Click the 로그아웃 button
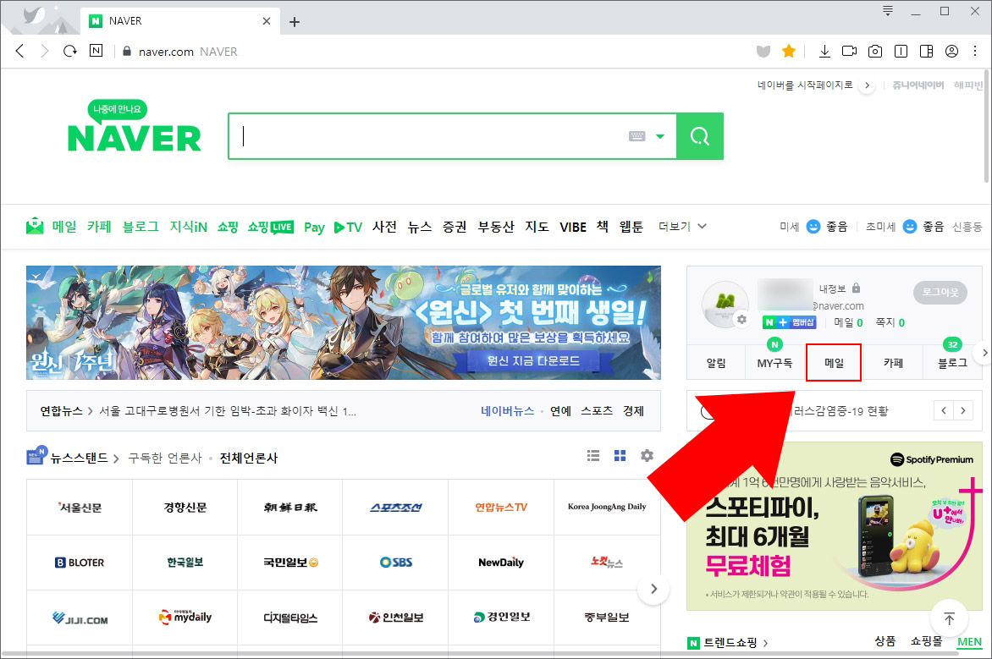This screenshot has width=992, height=659. click(940, 293)
